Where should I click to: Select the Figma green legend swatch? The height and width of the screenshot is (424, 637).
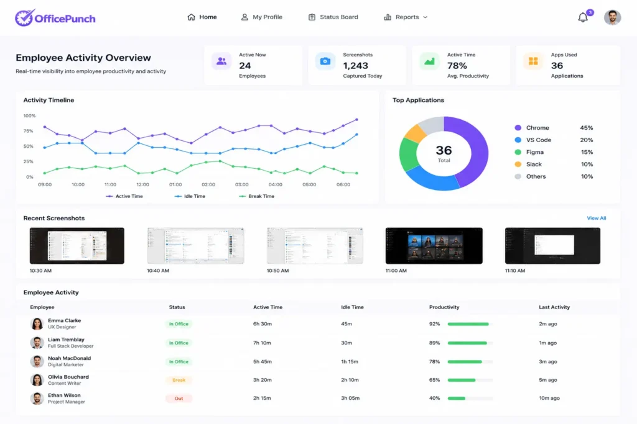518,152
